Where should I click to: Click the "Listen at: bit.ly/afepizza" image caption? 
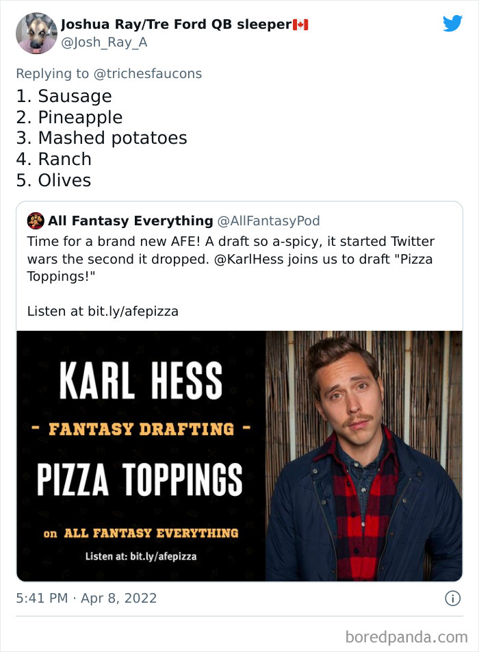coord(141,556)
